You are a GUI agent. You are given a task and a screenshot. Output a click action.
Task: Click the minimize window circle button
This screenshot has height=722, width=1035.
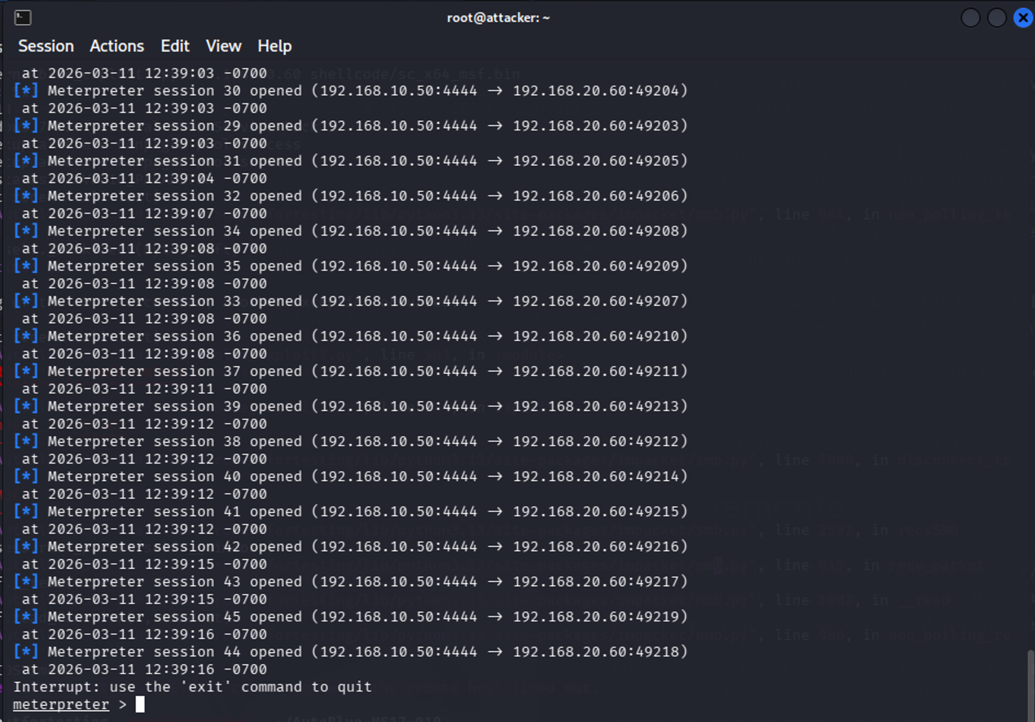(x=970, y=18)
